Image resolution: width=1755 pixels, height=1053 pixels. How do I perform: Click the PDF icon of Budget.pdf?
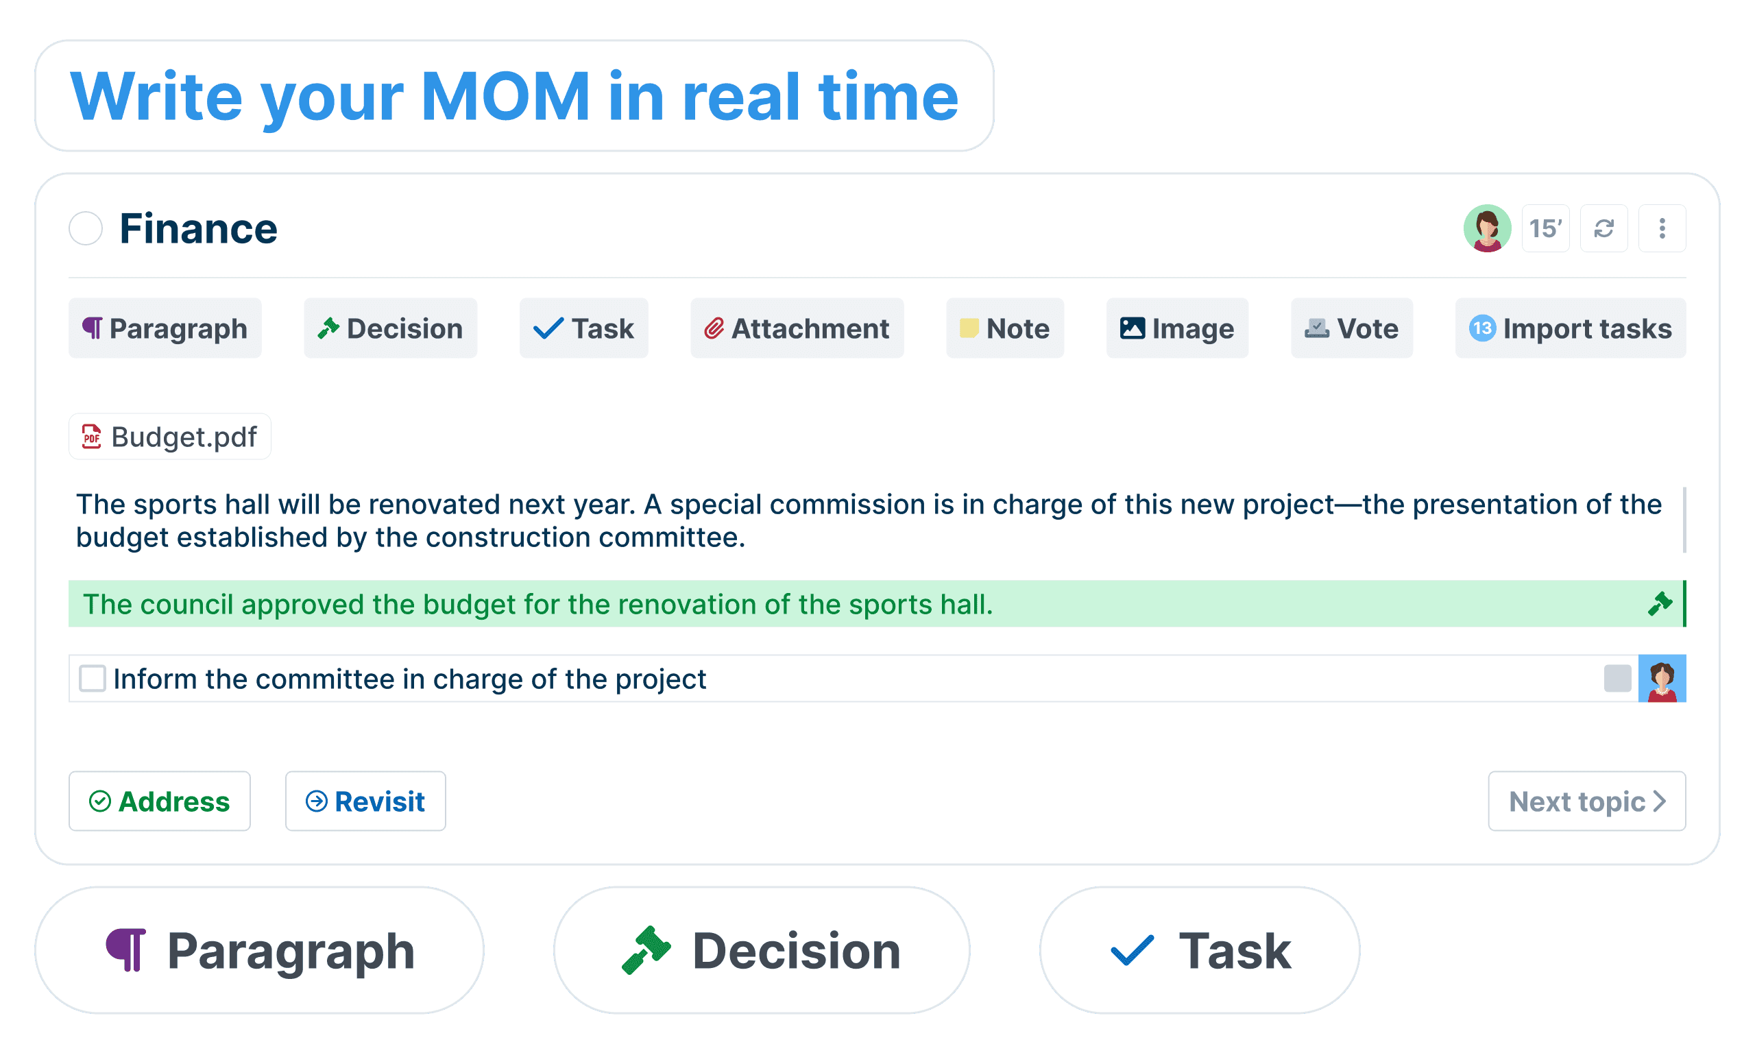91,437
